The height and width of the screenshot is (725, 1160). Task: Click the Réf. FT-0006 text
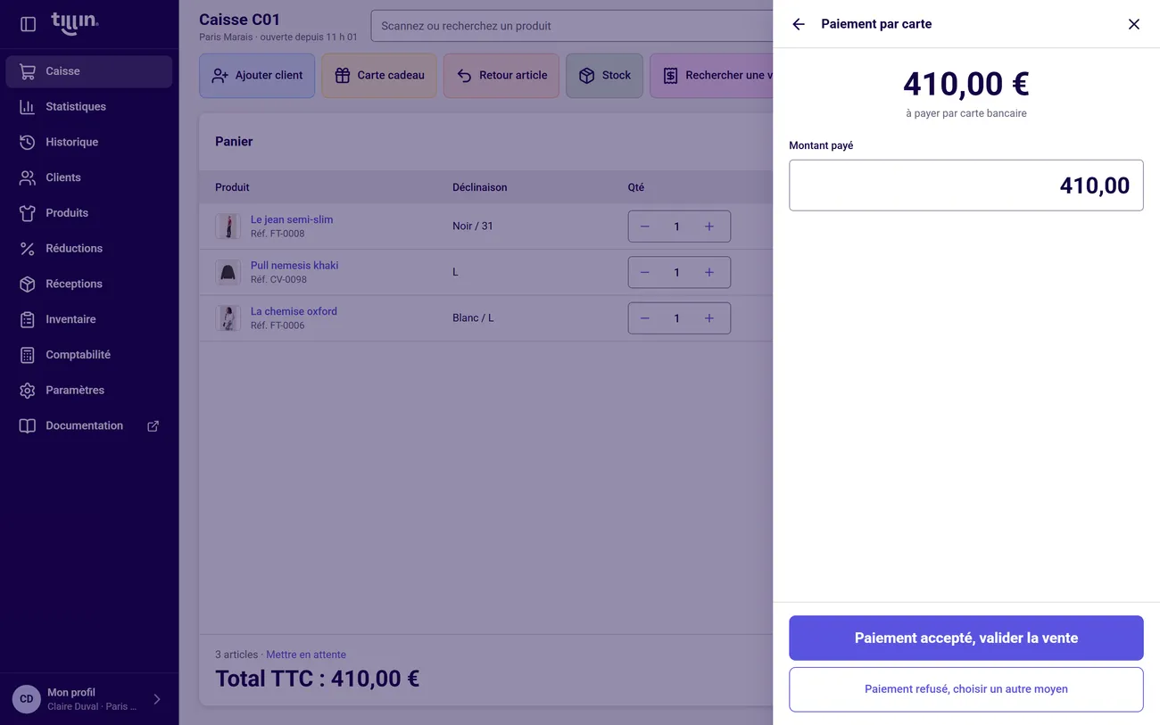pos(278,325)
